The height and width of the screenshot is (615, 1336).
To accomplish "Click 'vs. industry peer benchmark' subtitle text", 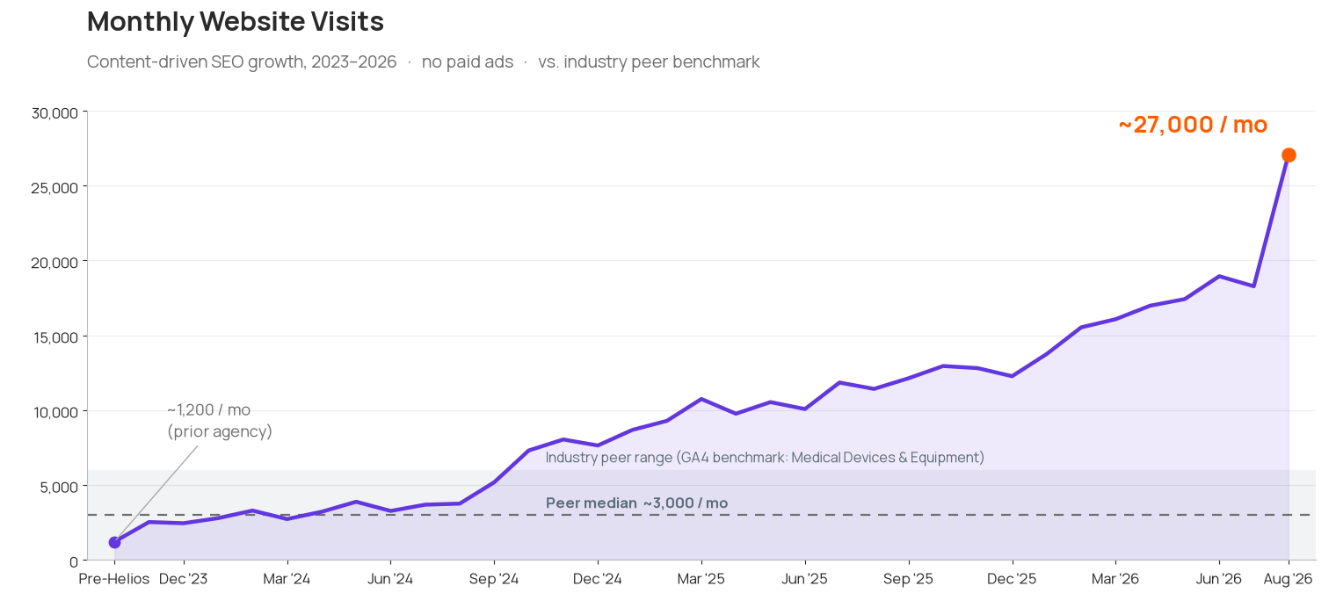I will coord(649,62).
